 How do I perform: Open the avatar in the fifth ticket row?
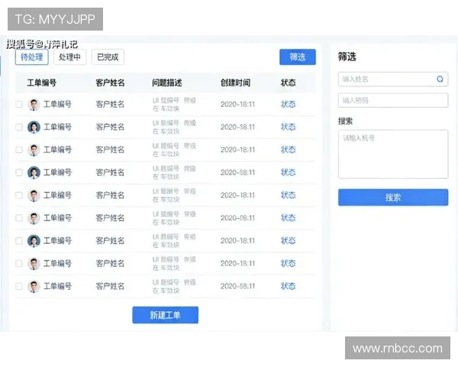click(34, 195)
